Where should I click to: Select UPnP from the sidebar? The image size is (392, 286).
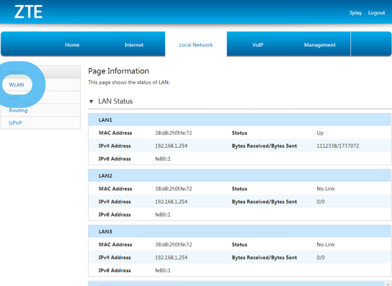coord(16,122)
